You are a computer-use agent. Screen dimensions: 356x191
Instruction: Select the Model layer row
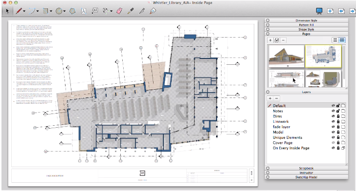coord(306,132)
